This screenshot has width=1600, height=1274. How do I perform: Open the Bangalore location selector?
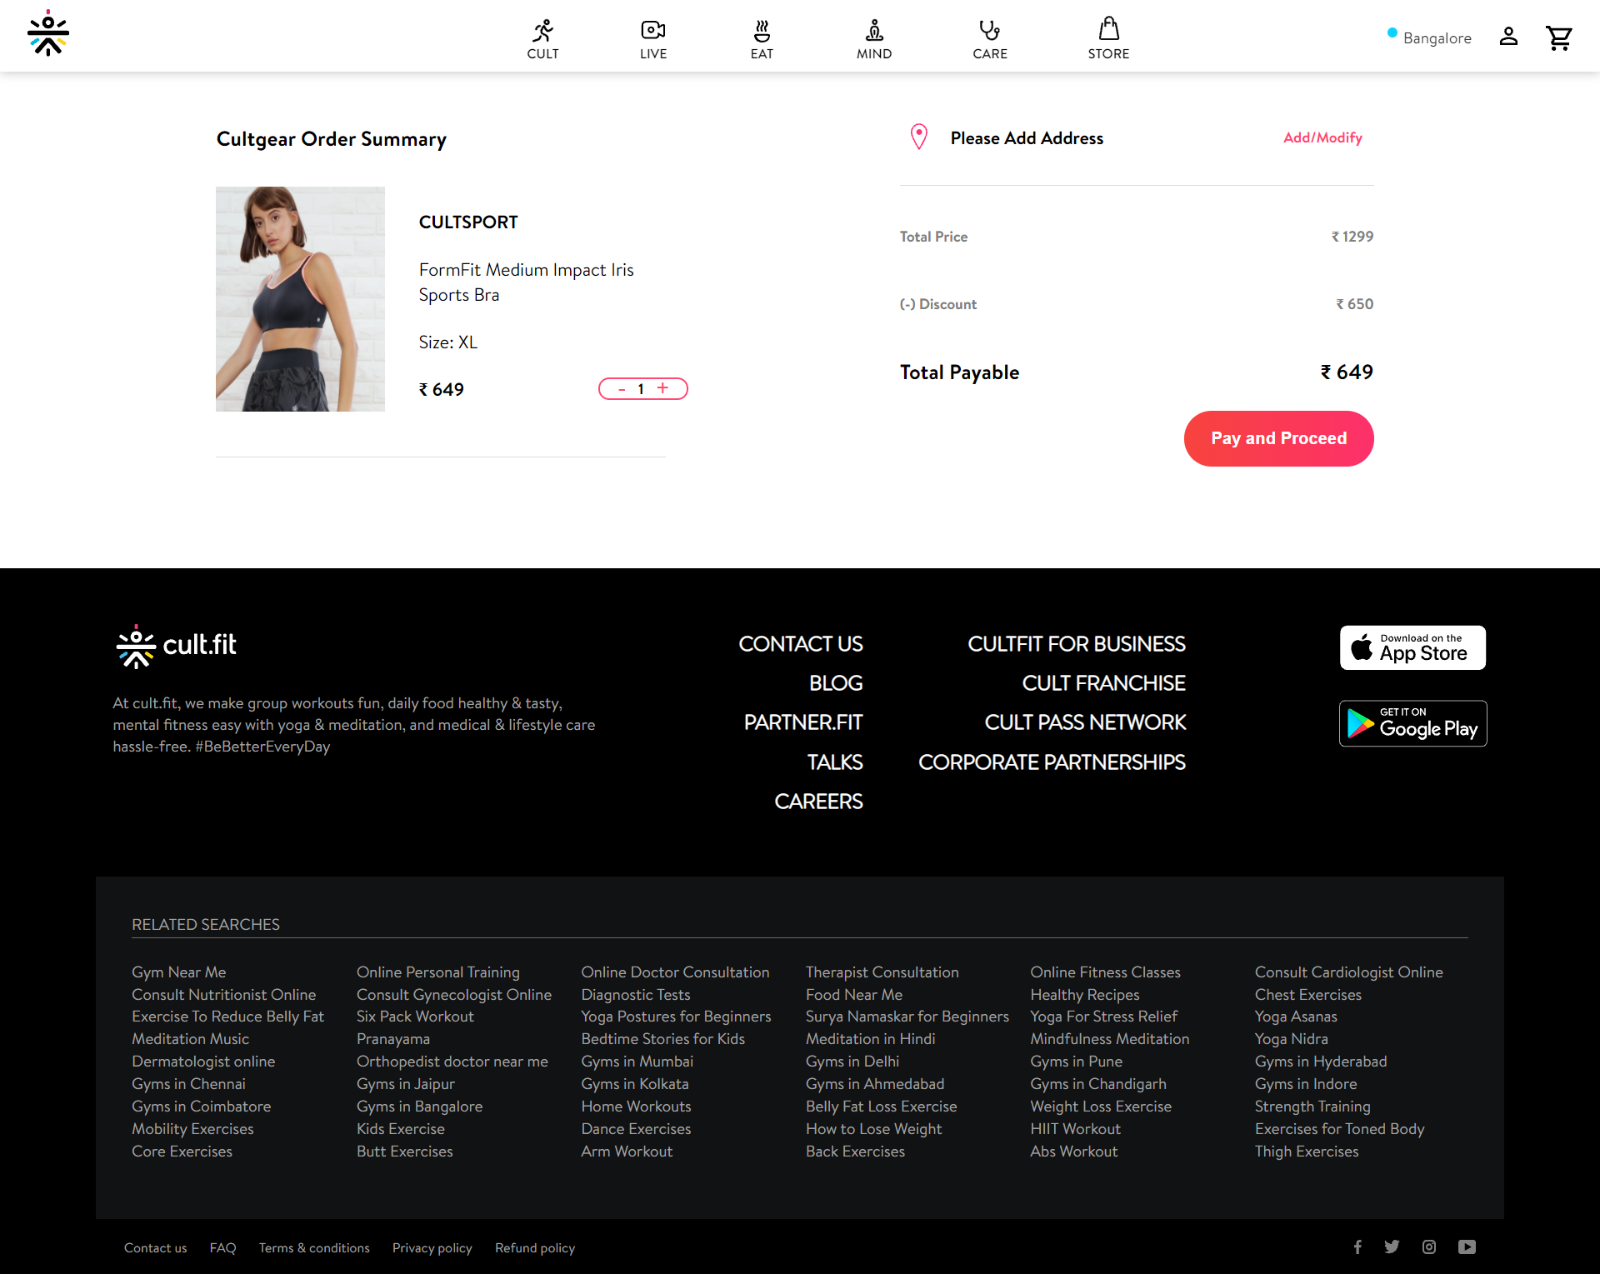1428,37
